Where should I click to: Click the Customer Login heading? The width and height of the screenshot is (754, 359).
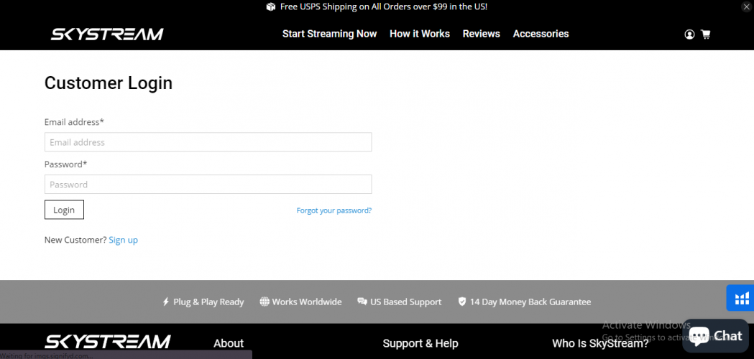109,83
